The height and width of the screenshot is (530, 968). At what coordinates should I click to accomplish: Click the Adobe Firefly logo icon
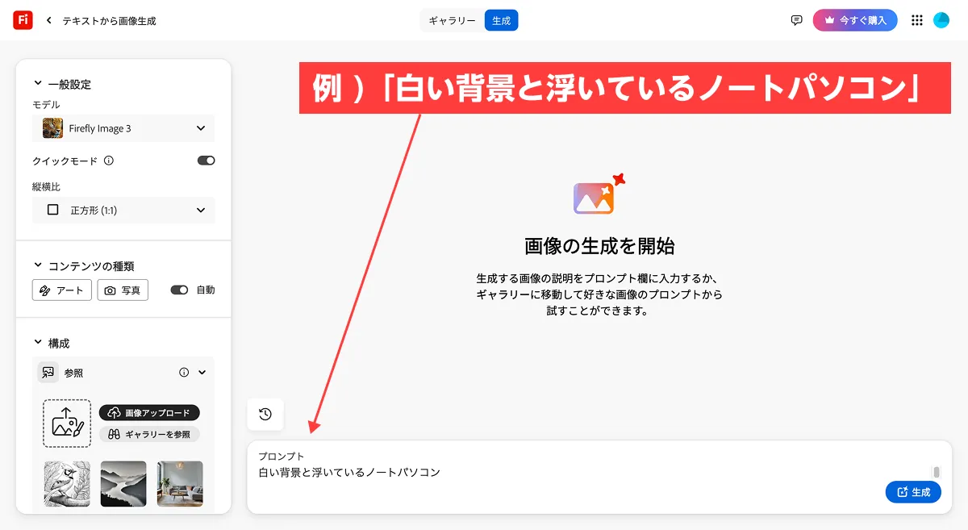click(23, 20)
